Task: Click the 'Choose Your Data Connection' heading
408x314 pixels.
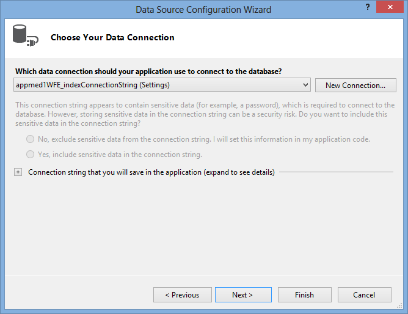Action: click(x=112, y=38)
